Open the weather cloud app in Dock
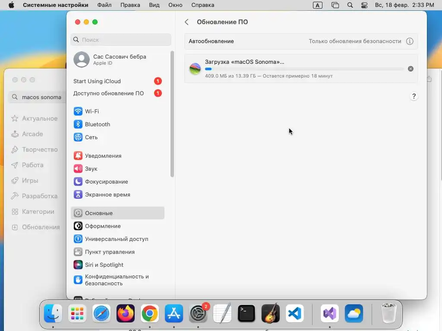This screenshot has height=331, width=442. 354,313
